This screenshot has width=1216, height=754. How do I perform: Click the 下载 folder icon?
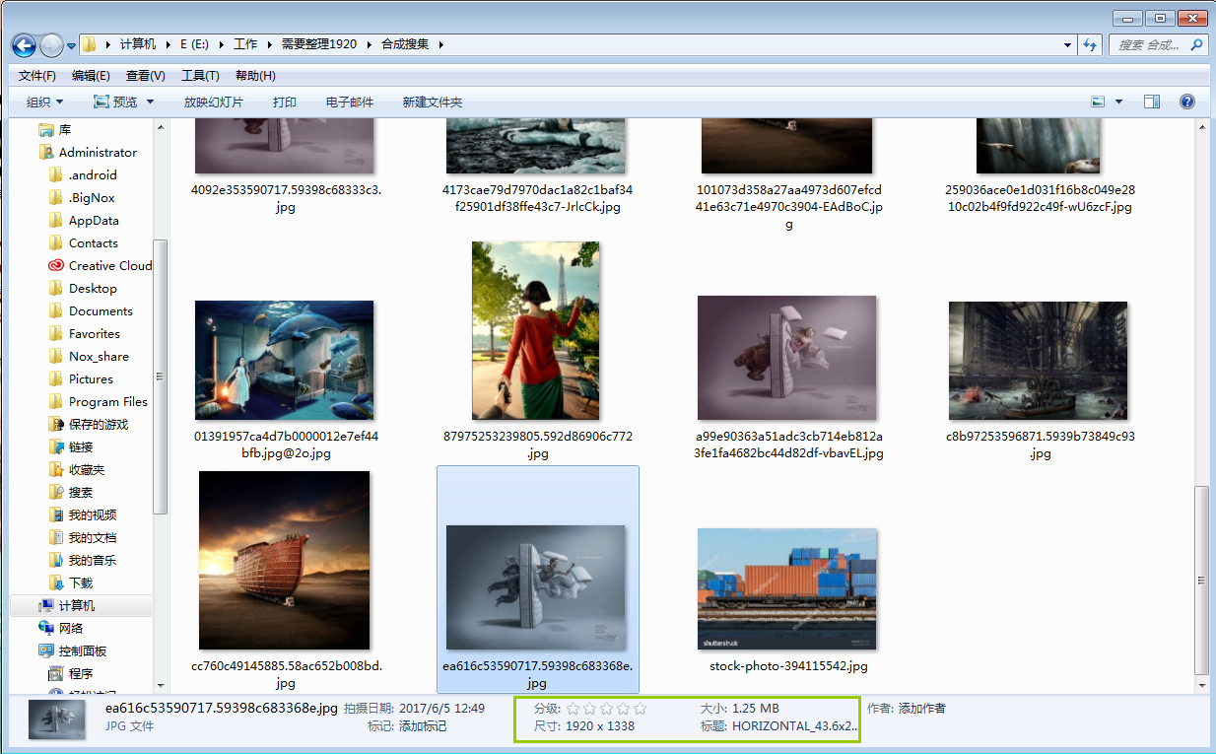(55, 583)
